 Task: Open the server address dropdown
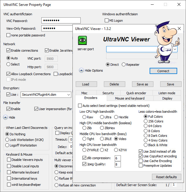175,49
